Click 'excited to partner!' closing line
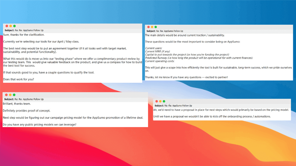Viewport: 296px width, 166px height. pos(186,77)
